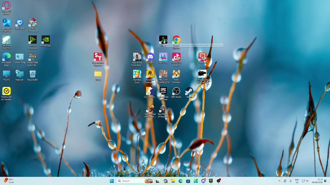Open the Windows Start menu
330x185 pixels.
point(112,181)
